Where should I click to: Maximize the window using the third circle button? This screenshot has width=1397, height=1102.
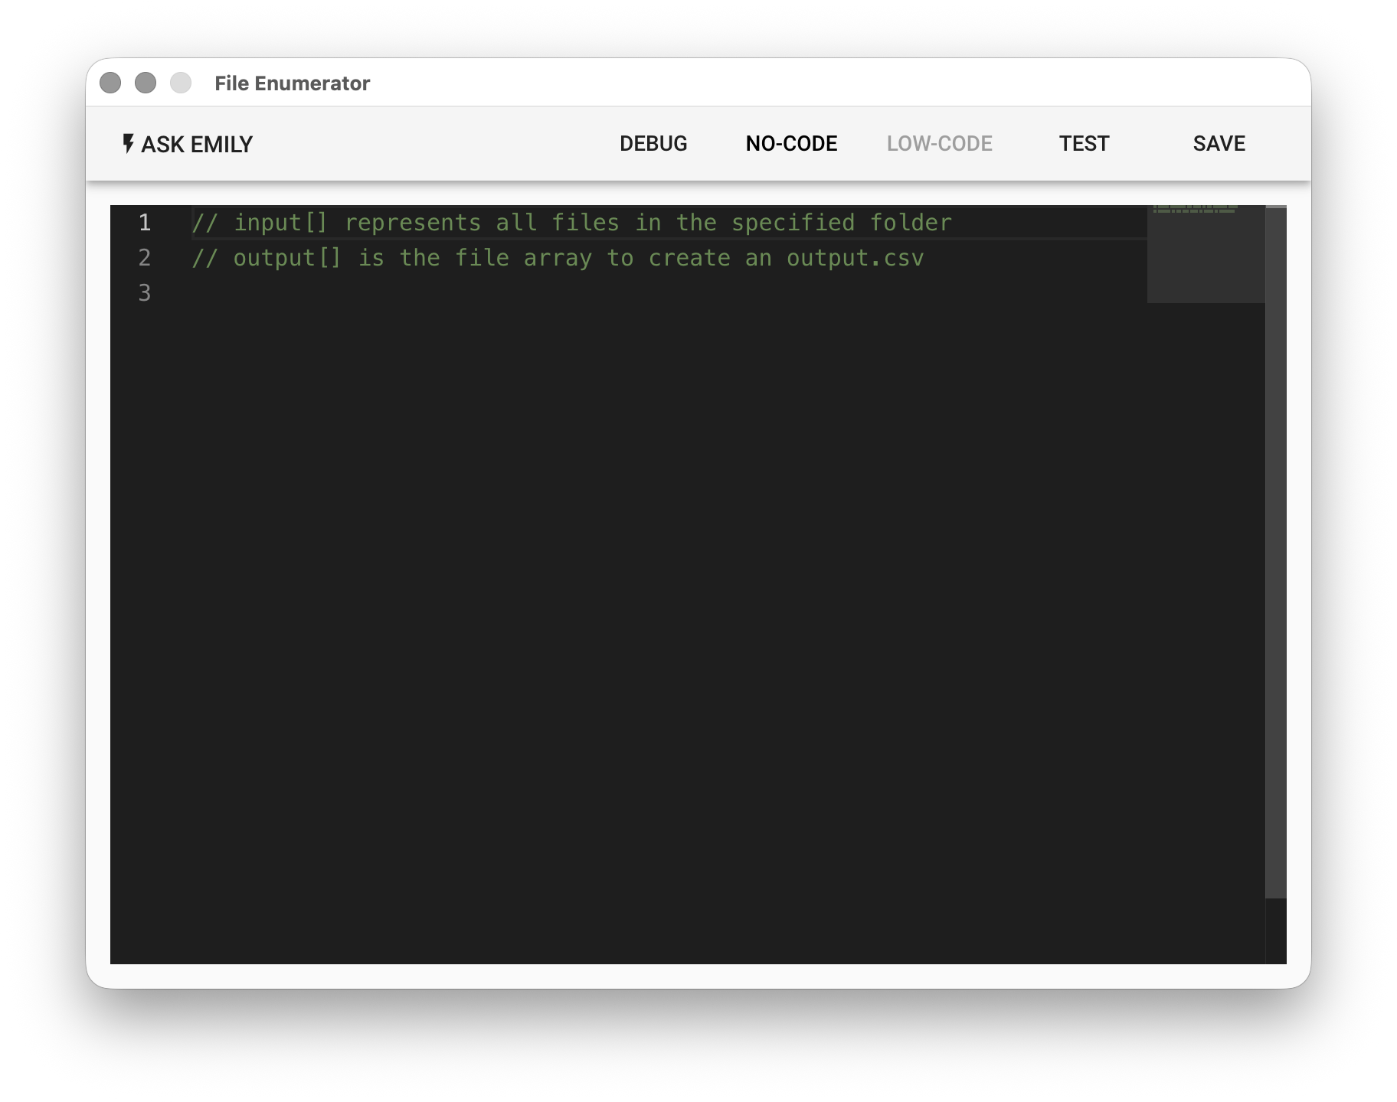pyautogui.click(x=181, y=83)
